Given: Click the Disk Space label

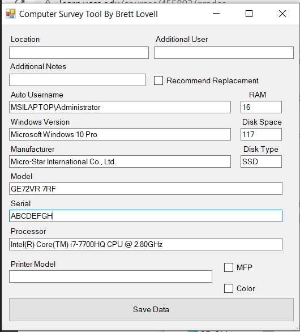Looking at the screenshot, I should [x=262, y=122].
